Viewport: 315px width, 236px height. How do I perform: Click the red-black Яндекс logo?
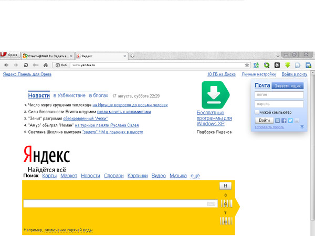(47, 155)
